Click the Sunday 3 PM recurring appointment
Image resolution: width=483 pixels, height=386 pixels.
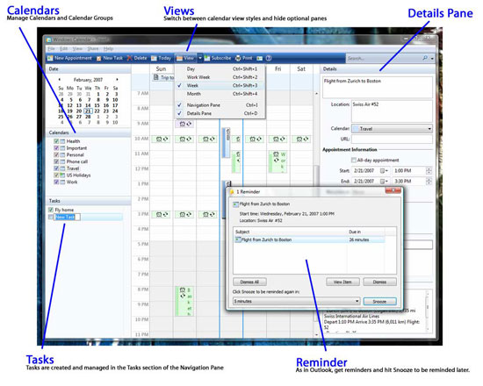point(162,215)
